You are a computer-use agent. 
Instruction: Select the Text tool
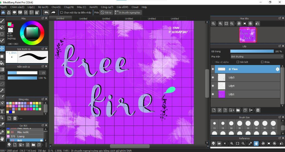tap(2, 111)
